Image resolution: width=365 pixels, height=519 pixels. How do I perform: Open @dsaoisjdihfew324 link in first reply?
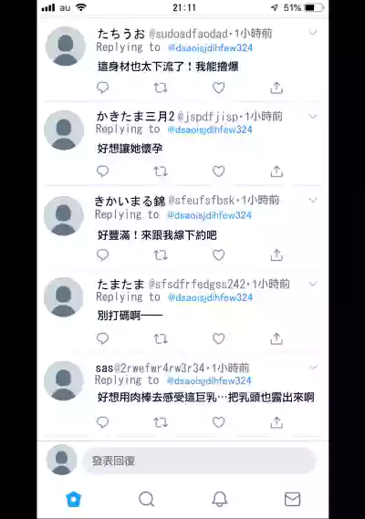210,48
